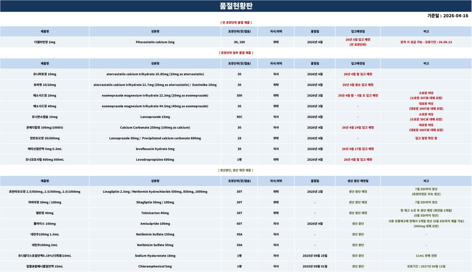Select the 전 포장단위 품절 제품 section heading
Screen dimensions: 472x272
pyautogui.click(x=236, y=22)
